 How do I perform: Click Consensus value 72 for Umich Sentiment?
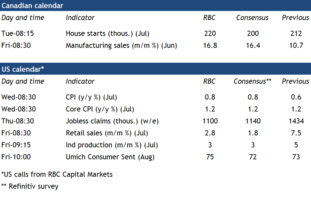253,157
